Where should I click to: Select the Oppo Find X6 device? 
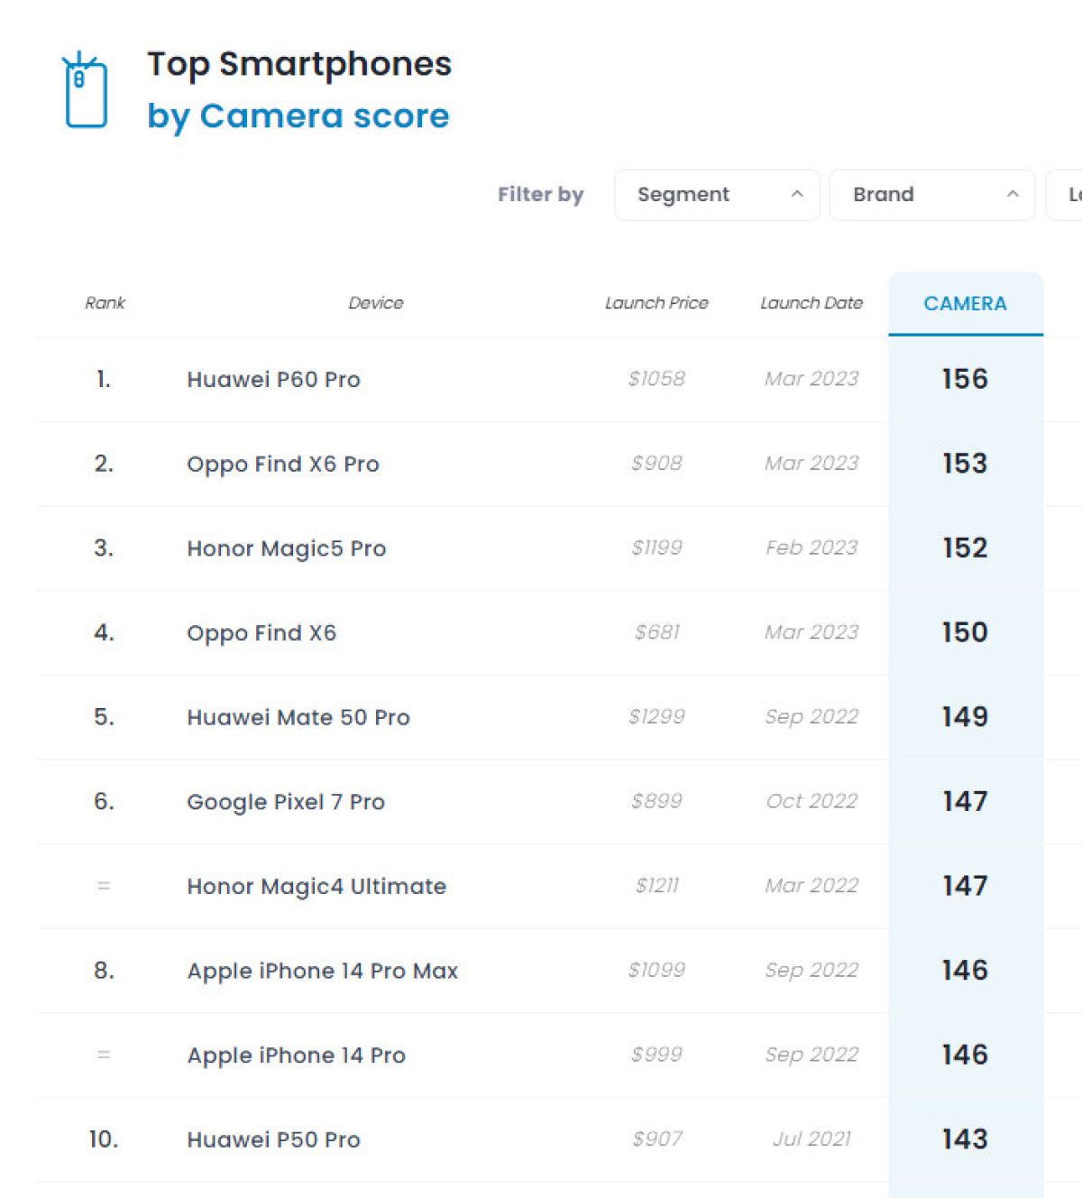(261, 633)
